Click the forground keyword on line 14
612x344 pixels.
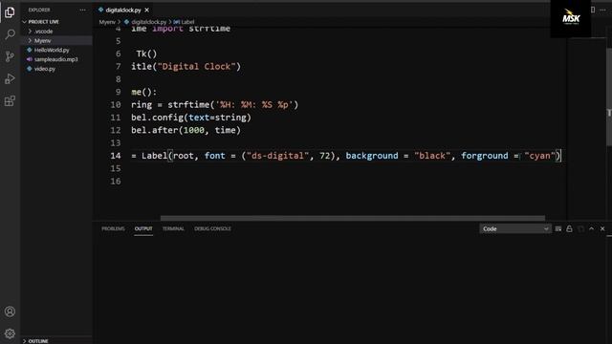(485, 156)
